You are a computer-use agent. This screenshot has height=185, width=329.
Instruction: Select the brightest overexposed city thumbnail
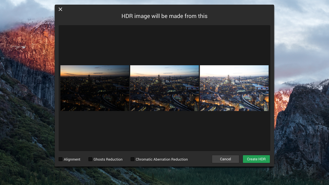click(x=234, y=88)
